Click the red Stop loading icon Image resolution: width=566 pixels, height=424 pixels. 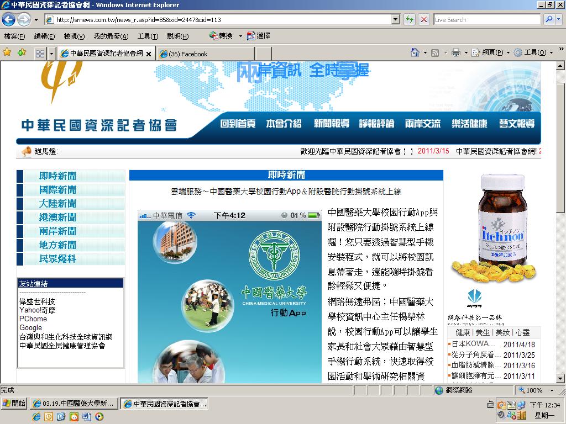tap(424, 19)
